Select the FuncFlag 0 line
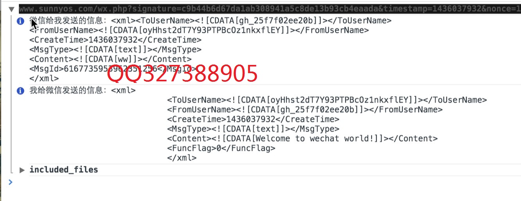The height and width of the screenshot is (201, 521). click(x=221, y=148)
